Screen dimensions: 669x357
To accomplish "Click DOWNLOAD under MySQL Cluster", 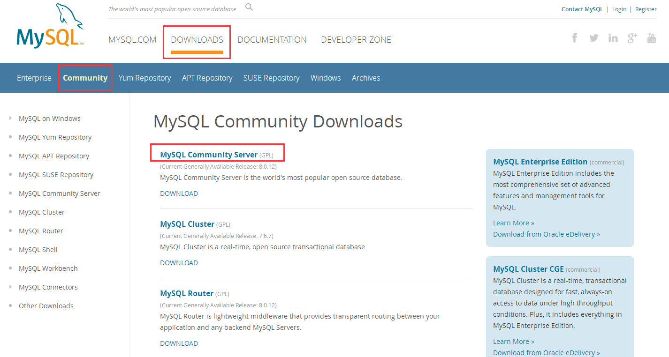I will click(179, 263).
